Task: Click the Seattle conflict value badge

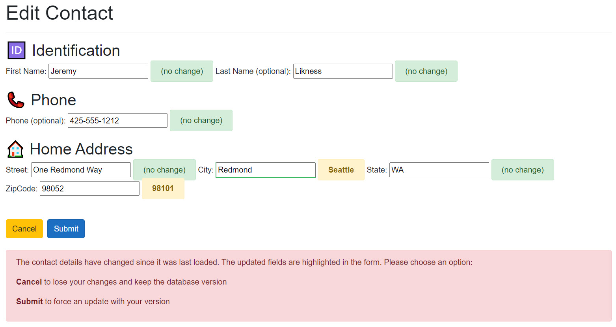Action: 341,170
